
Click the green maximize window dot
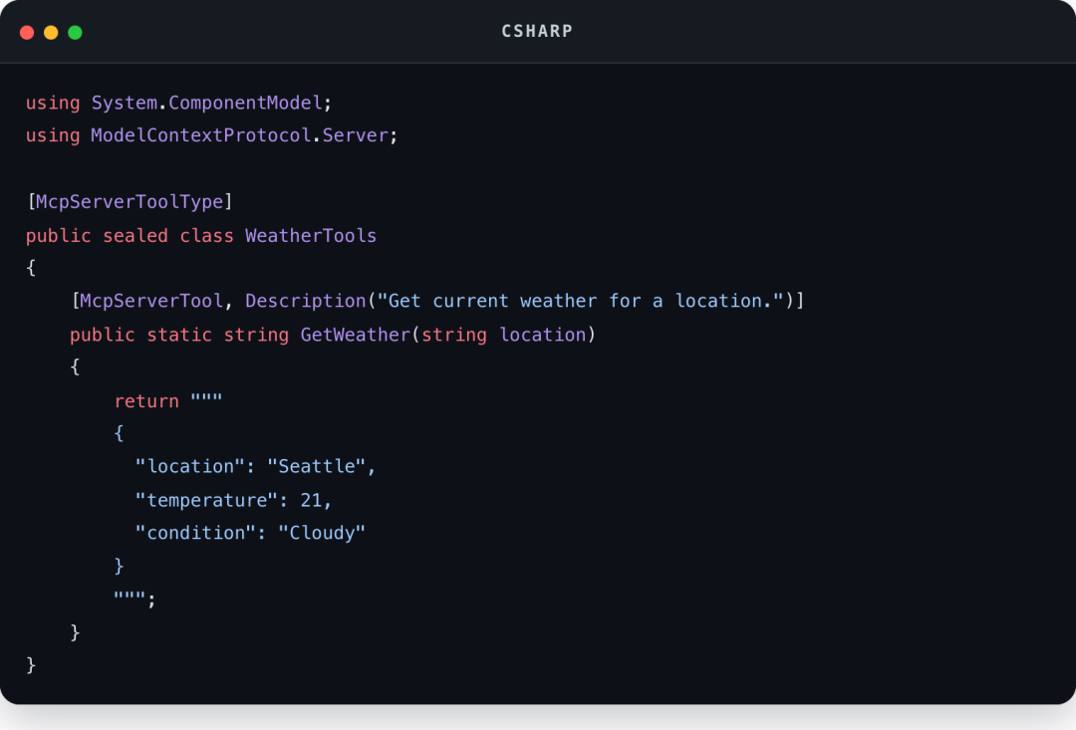[x=75, y=32]
